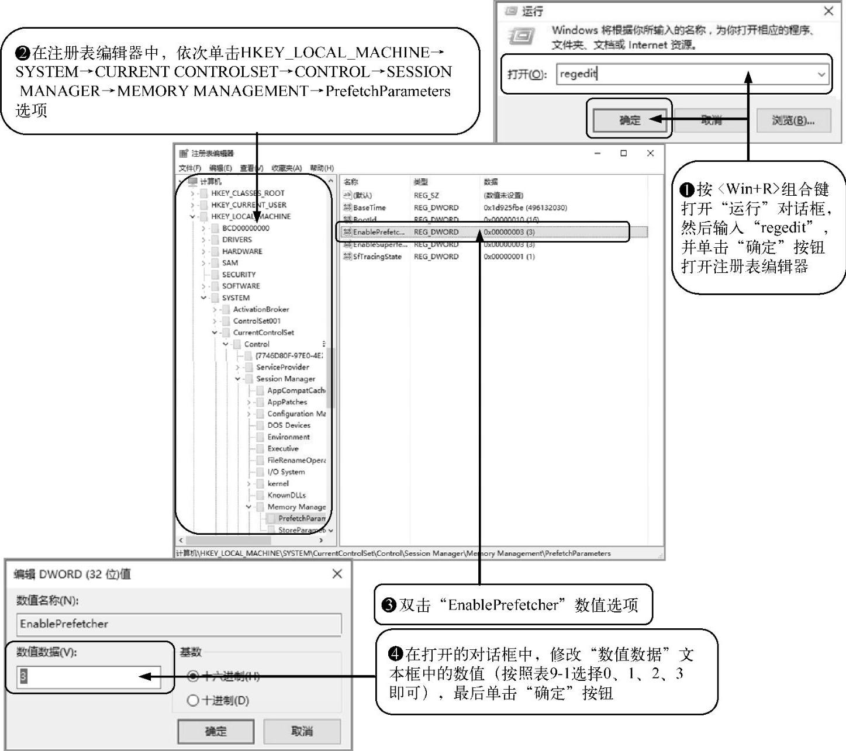846x751 pixels.
Task: Click the Run dialog title icon
Action: pyautogui.click(x=511, y=11)
